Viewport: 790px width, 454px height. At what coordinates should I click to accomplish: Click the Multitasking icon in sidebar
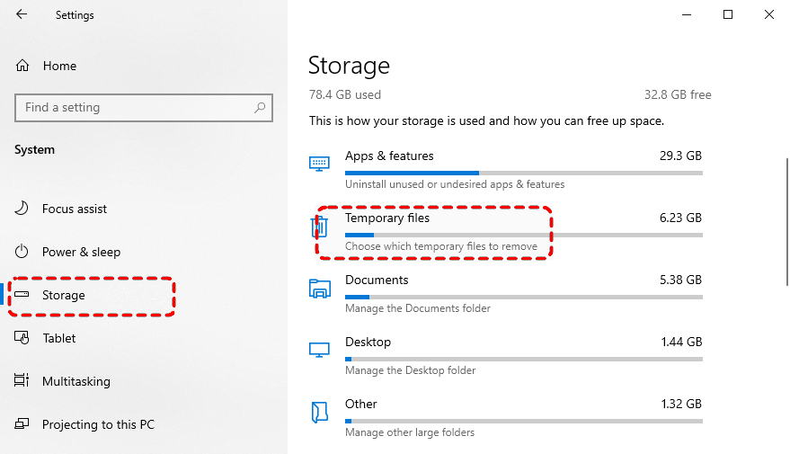tap(22, 381)
